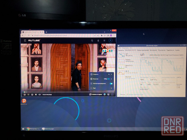Pause the Rutube video
187x140 pixels.
[x=28, y=95]
